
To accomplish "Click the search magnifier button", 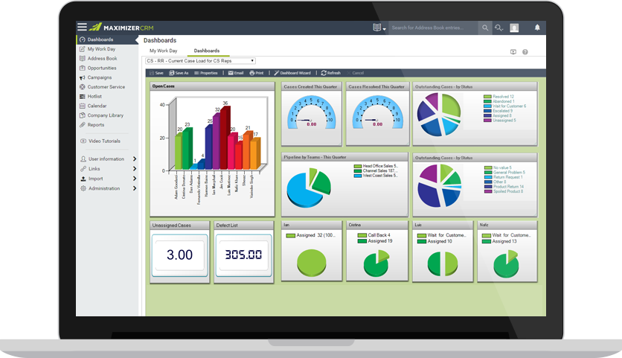I will click(485, 28).
